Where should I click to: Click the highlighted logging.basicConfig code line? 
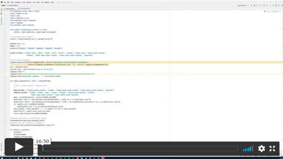pyautogui.click(x=50, y=62)
